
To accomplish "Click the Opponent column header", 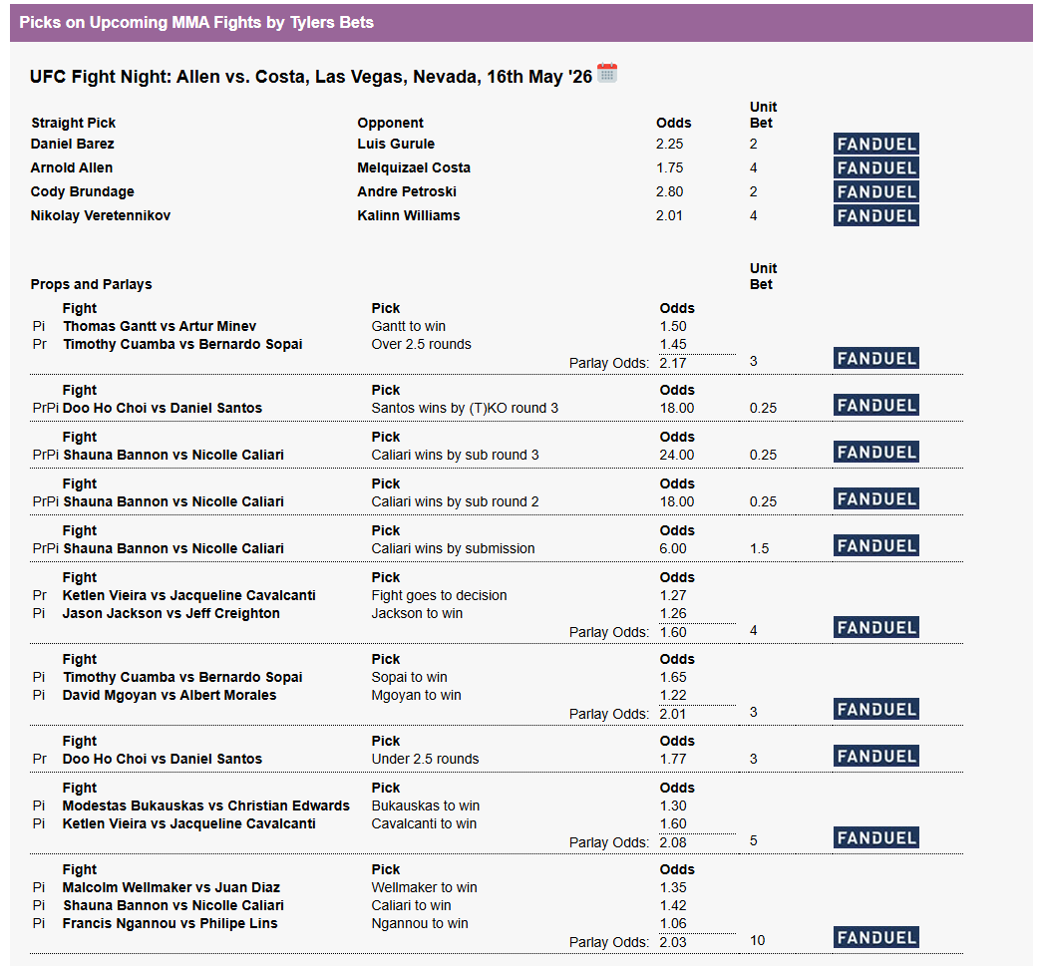I will click(390, 123).
